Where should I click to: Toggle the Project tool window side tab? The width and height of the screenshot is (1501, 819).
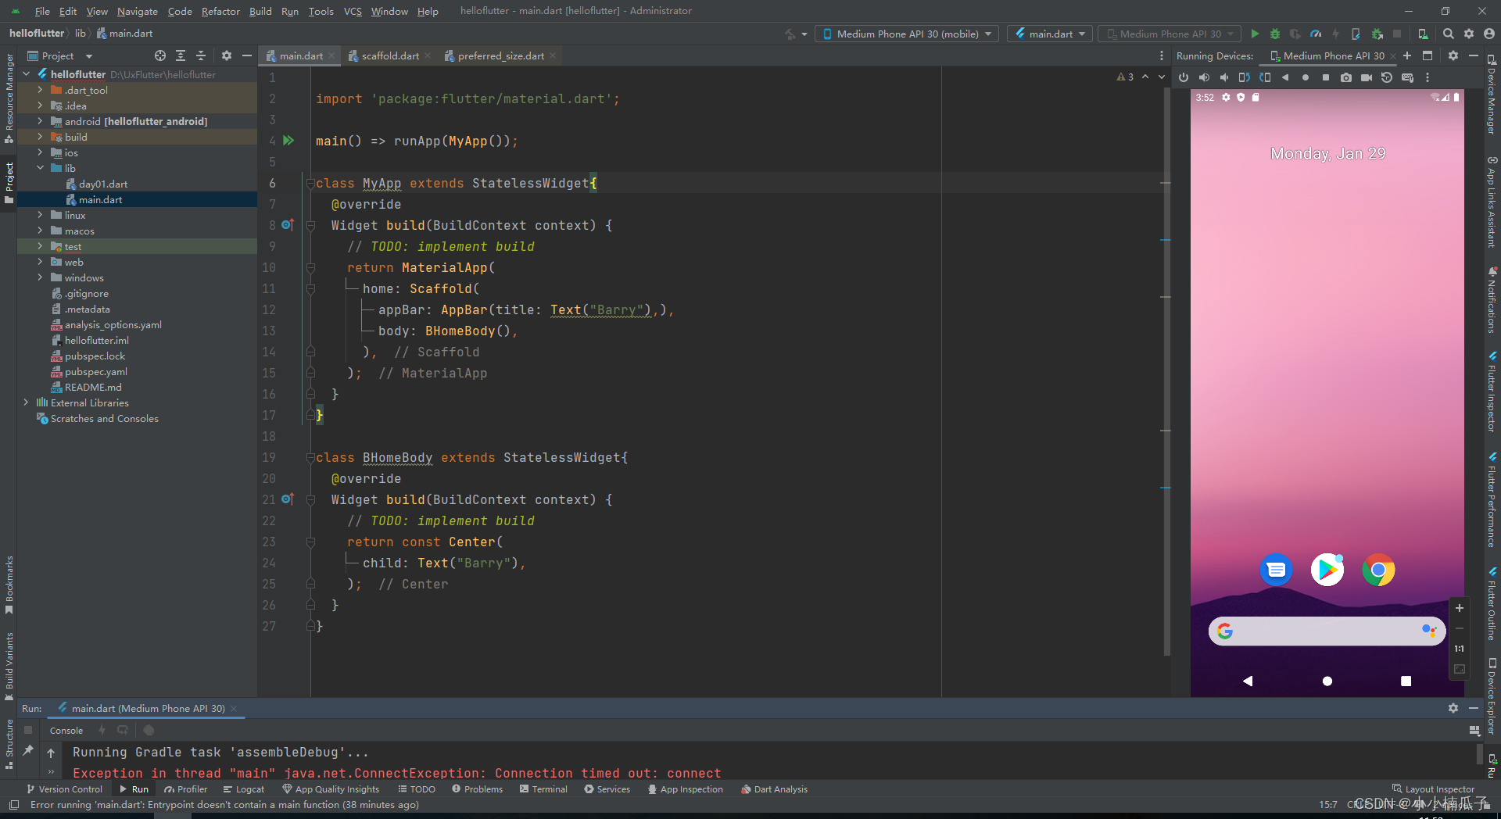click(9, 182)
